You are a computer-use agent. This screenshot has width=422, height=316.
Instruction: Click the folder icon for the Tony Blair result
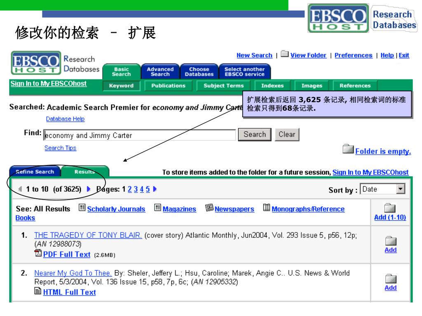391,241
